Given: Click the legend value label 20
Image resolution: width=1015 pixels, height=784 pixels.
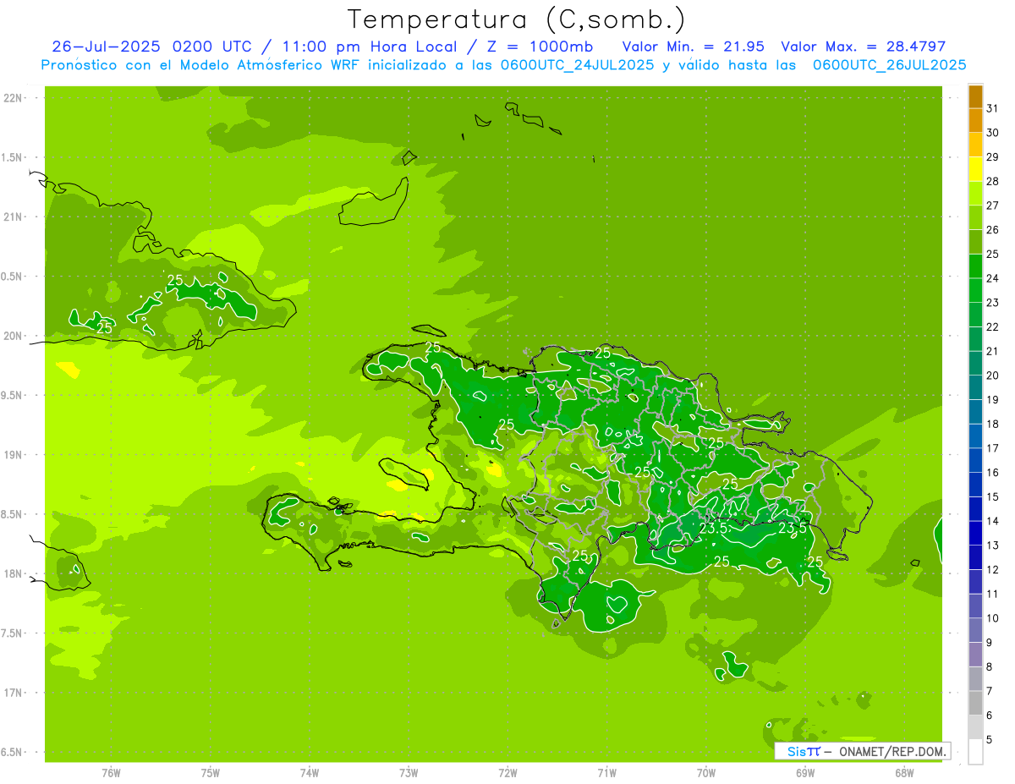Looking at the screenshot, I should click(992, 376).
